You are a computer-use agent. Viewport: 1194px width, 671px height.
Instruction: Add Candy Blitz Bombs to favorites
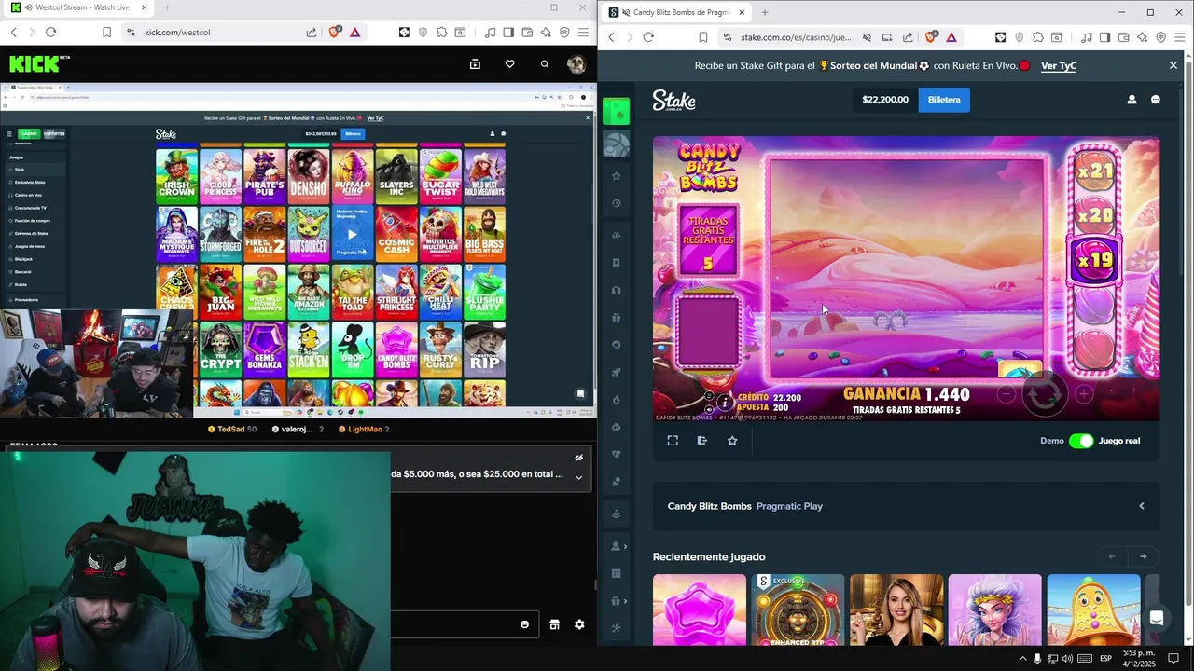coord(732,441)
